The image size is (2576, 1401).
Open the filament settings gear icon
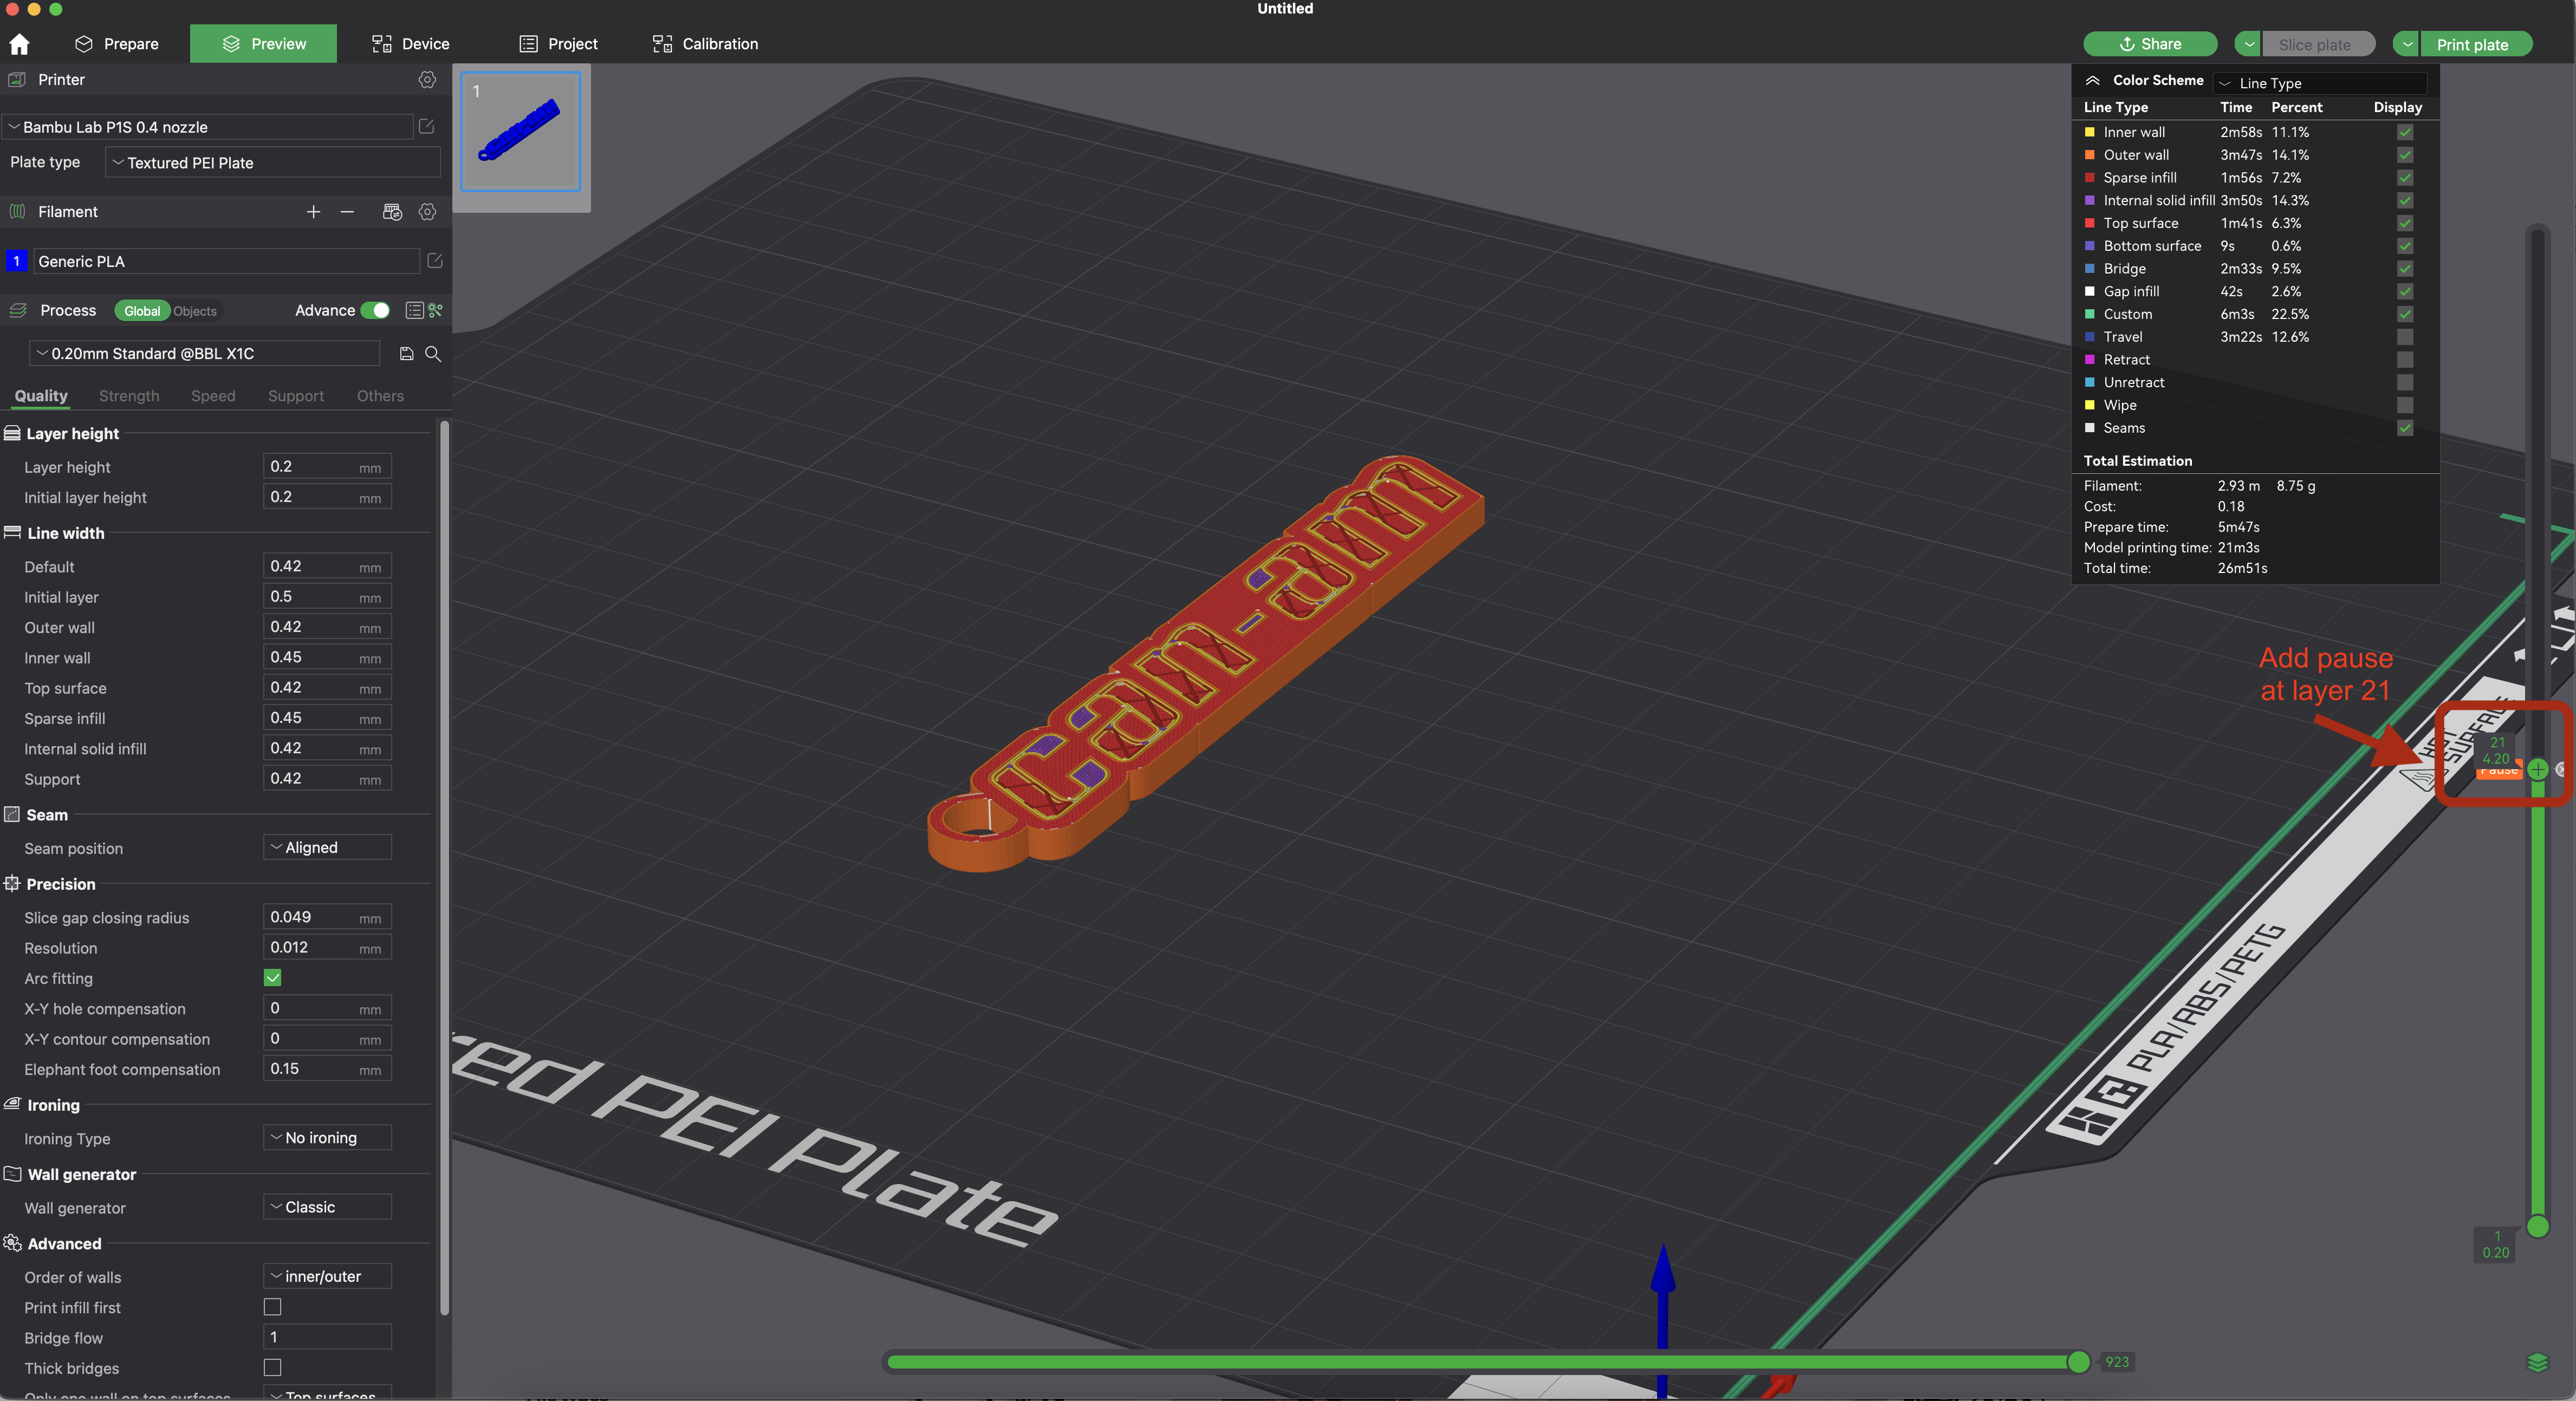427,212
